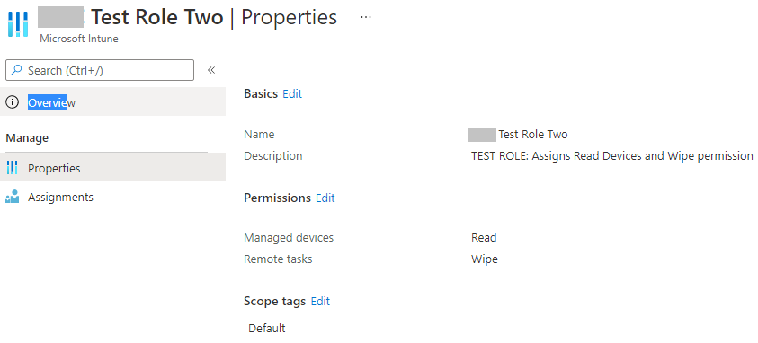Screen dimensions: 758x343
Task: Click the Remote tasks Wipe value
Action: tap(485, 259)
